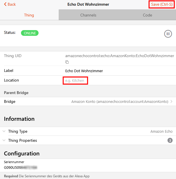Open the Bridge Amazon Konto entry

(88, 101)
